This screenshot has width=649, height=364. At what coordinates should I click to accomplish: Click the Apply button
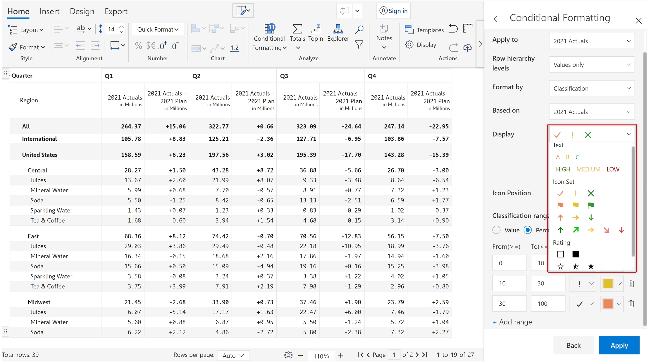click(x=619, y=345)
